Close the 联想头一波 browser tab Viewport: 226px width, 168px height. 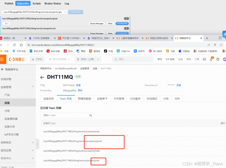point(26,38)
